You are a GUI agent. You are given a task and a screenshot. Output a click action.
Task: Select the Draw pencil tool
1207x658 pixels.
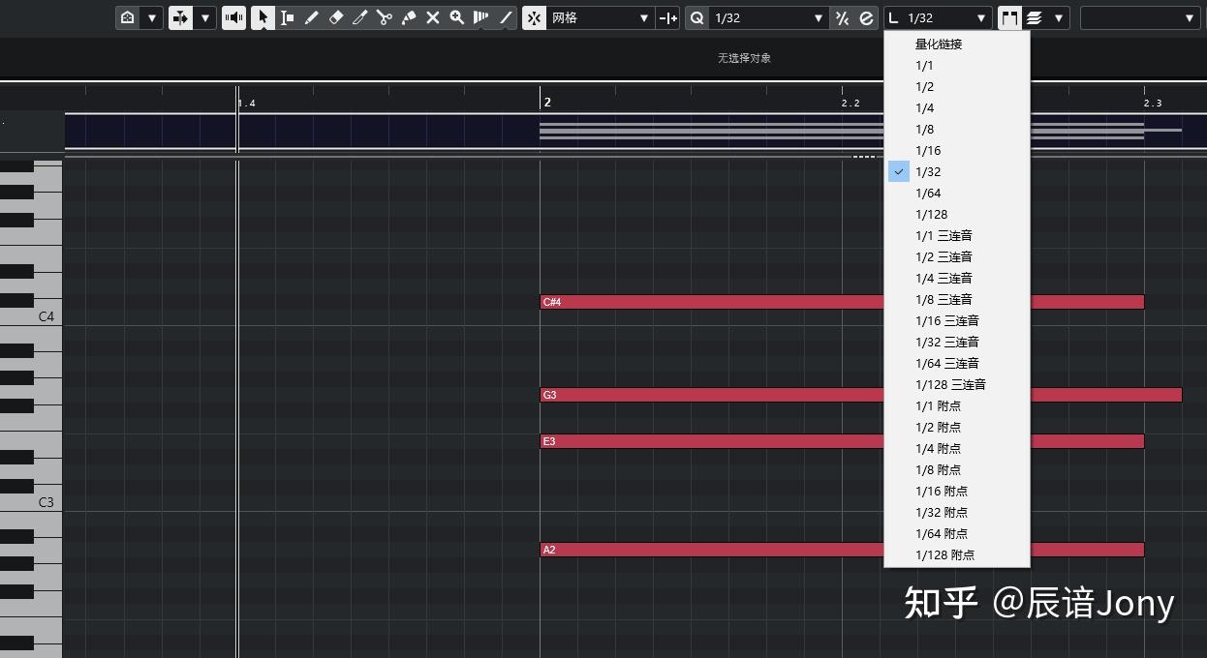(x=312, y=17)
